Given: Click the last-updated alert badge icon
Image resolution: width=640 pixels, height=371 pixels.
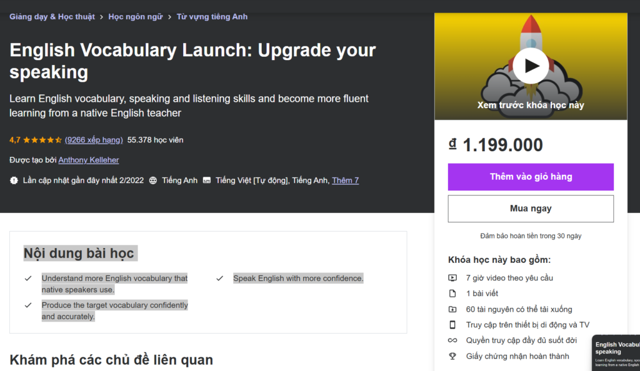Looking at the screenshot, I should pyautogui.click(x=14, y=181).
